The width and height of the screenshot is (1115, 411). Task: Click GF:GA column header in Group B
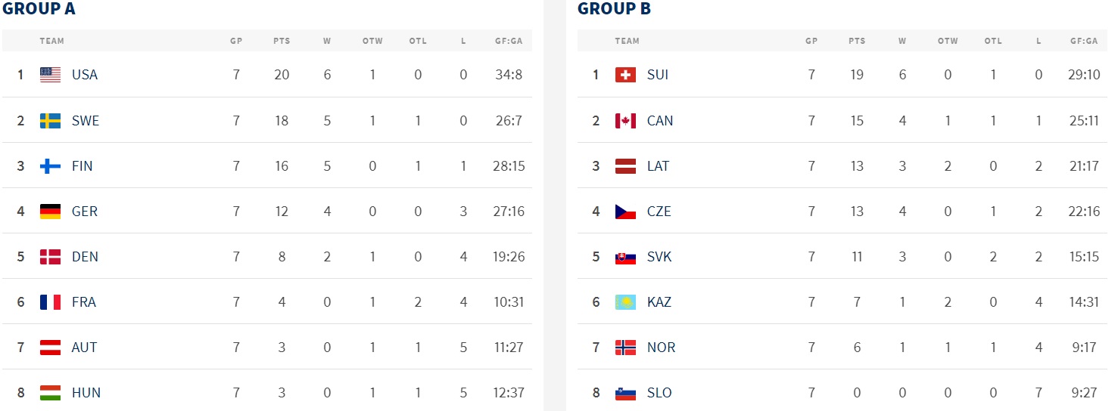[x=1084, y=41]
